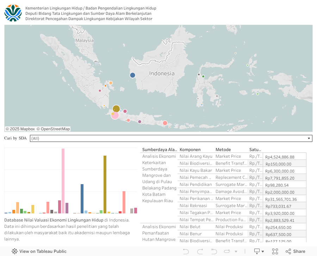Viewport: 317px width, 256px height.
Task: Click value Rp4,524,886.88
Action: click(x=280, y=157)
